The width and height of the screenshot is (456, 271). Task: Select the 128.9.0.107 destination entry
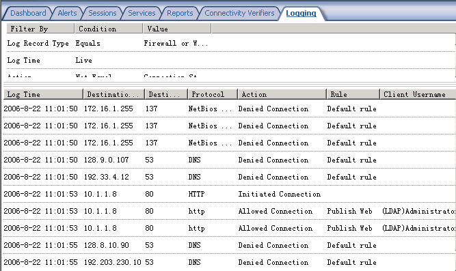coord(106,160)
